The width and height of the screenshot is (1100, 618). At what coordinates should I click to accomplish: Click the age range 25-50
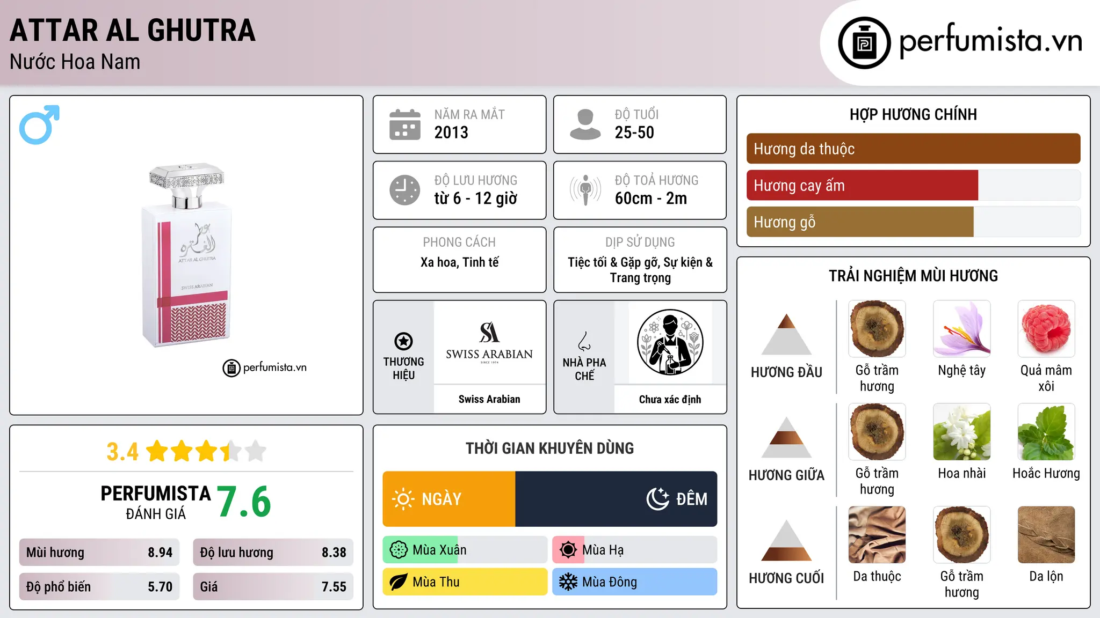[634, 133]
